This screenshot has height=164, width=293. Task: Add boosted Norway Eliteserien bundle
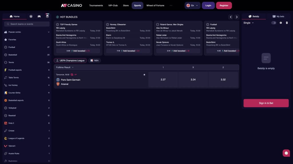[128, 51]
